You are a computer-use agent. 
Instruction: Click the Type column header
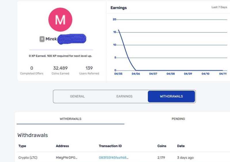coord(22,146)
